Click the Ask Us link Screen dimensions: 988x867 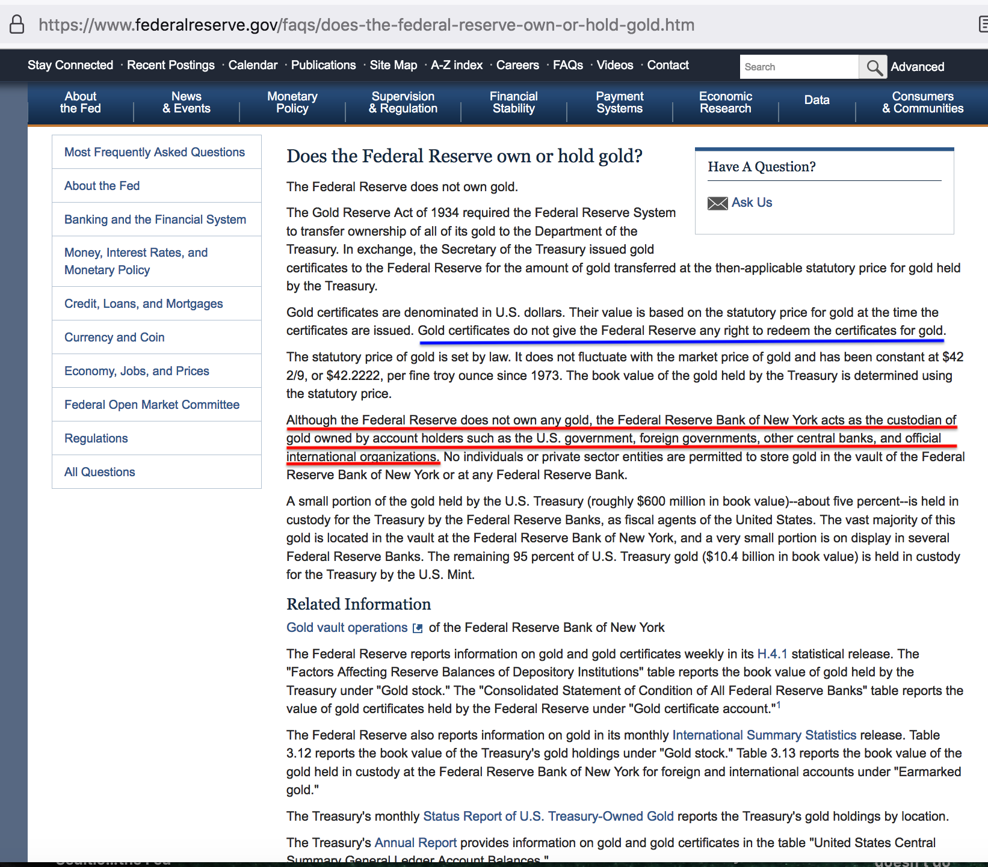pyautogui.click(x=752, y=203)
